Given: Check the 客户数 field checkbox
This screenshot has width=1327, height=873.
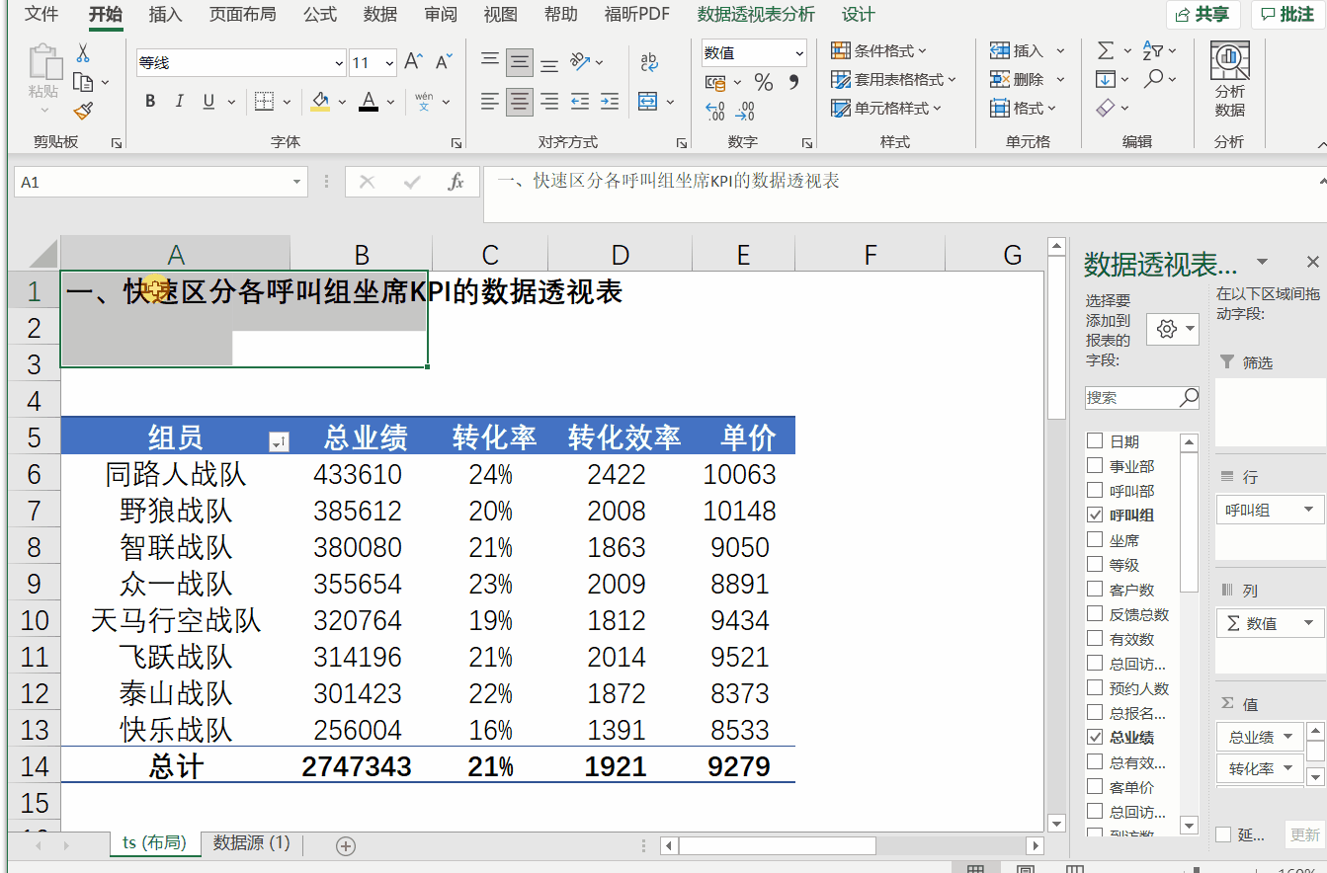Looking at the screenshot, I should tap(1095, 590).
